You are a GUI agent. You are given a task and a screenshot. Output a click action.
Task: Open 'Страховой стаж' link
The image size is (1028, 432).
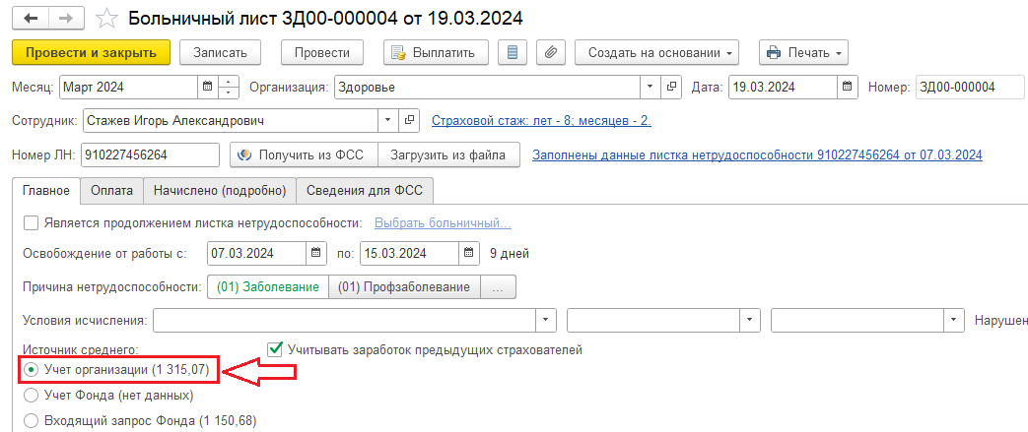pyautogui.click(x=541, y=120)
